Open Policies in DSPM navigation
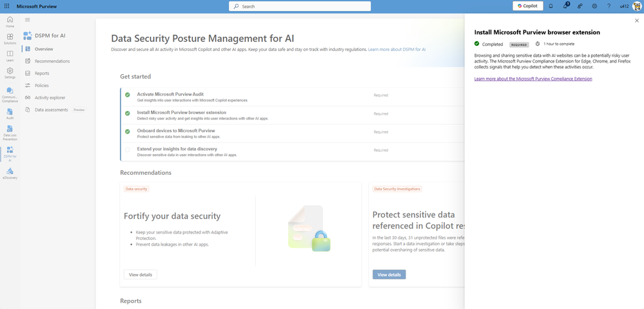 [42, 85]
